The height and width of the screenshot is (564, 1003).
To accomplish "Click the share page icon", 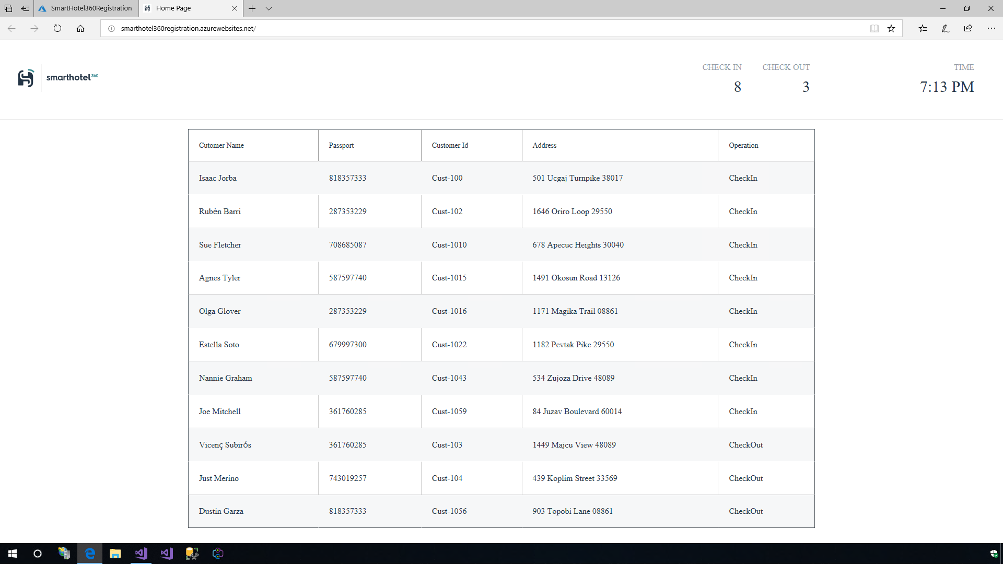I will [968, 29].
